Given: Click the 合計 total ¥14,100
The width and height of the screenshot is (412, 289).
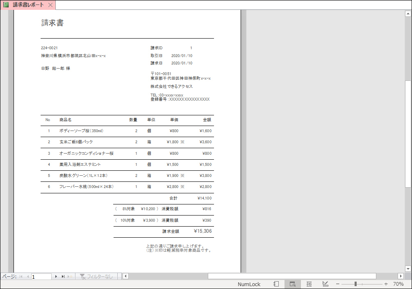Looking at the screenshot, I should tap(205, 198).
